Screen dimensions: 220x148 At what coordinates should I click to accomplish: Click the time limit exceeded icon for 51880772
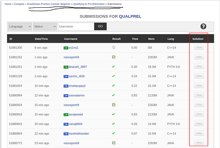coord(114,143)
